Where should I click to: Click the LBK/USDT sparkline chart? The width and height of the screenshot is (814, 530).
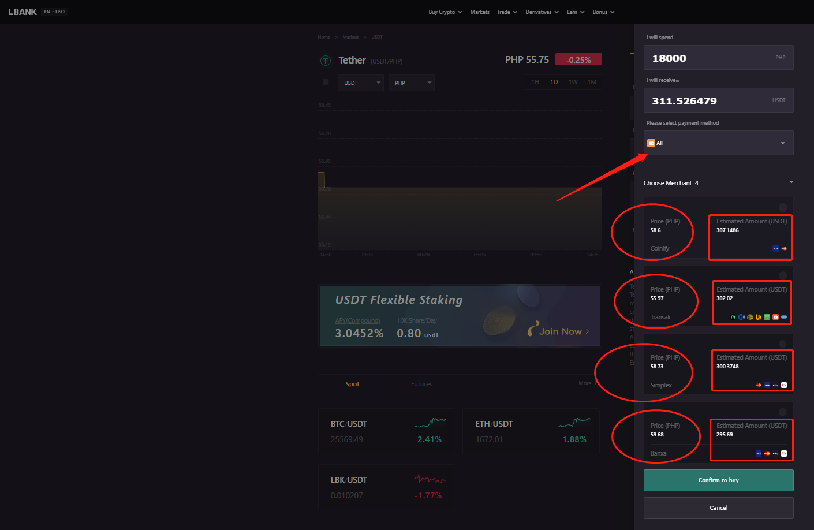[430, 479]
